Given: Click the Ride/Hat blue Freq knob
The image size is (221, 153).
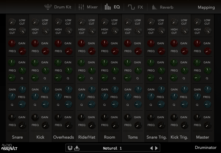Looking at the screenshot, I should pyautogui.click(x=81, y=96).
